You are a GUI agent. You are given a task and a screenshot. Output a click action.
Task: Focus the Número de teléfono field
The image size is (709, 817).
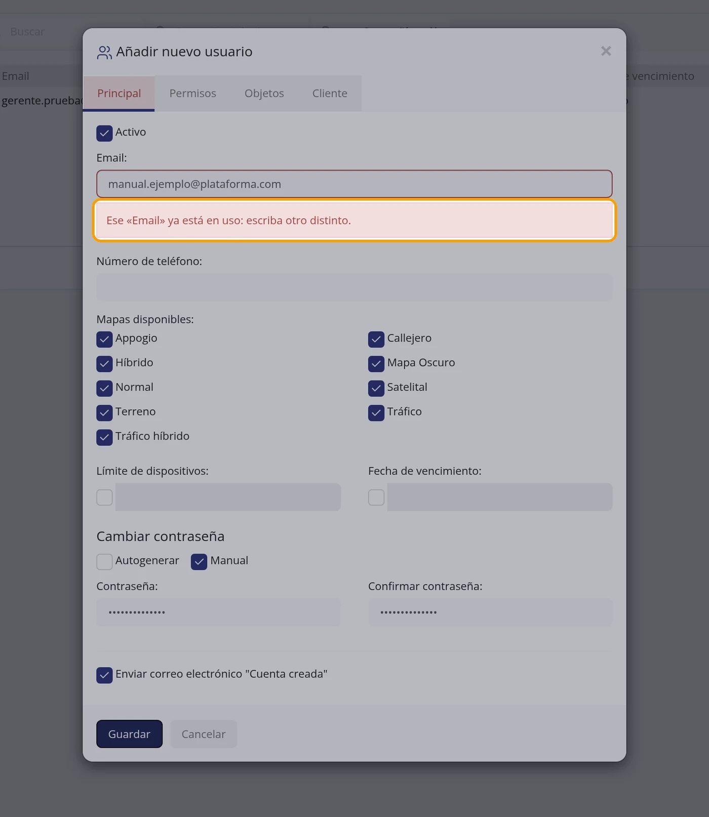click(x=354, y=287)
